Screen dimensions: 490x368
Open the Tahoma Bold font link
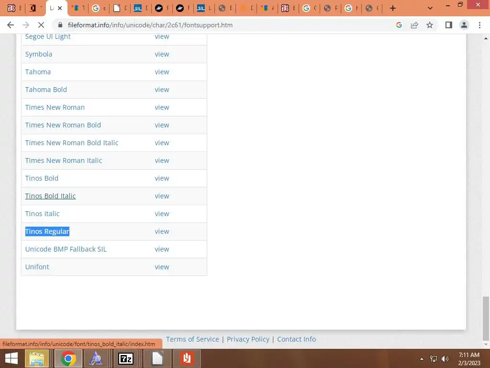pos(46,90)
